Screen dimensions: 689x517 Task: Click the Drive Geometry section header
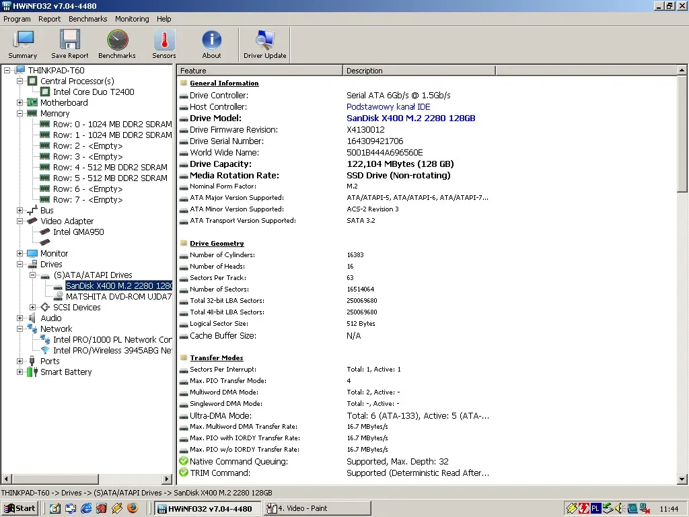(217, 243)
